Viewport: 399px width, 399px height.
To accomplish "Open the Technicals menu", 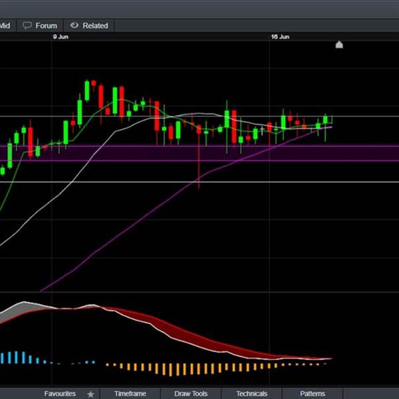I will click(x=251, y=394).
